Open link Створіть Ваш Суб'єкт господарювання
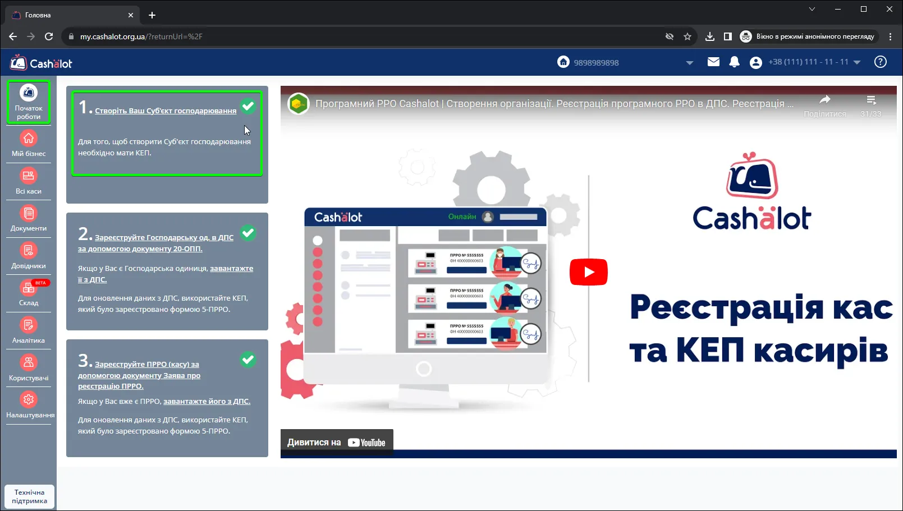This screenshot has height=511, width=903. 166,111
